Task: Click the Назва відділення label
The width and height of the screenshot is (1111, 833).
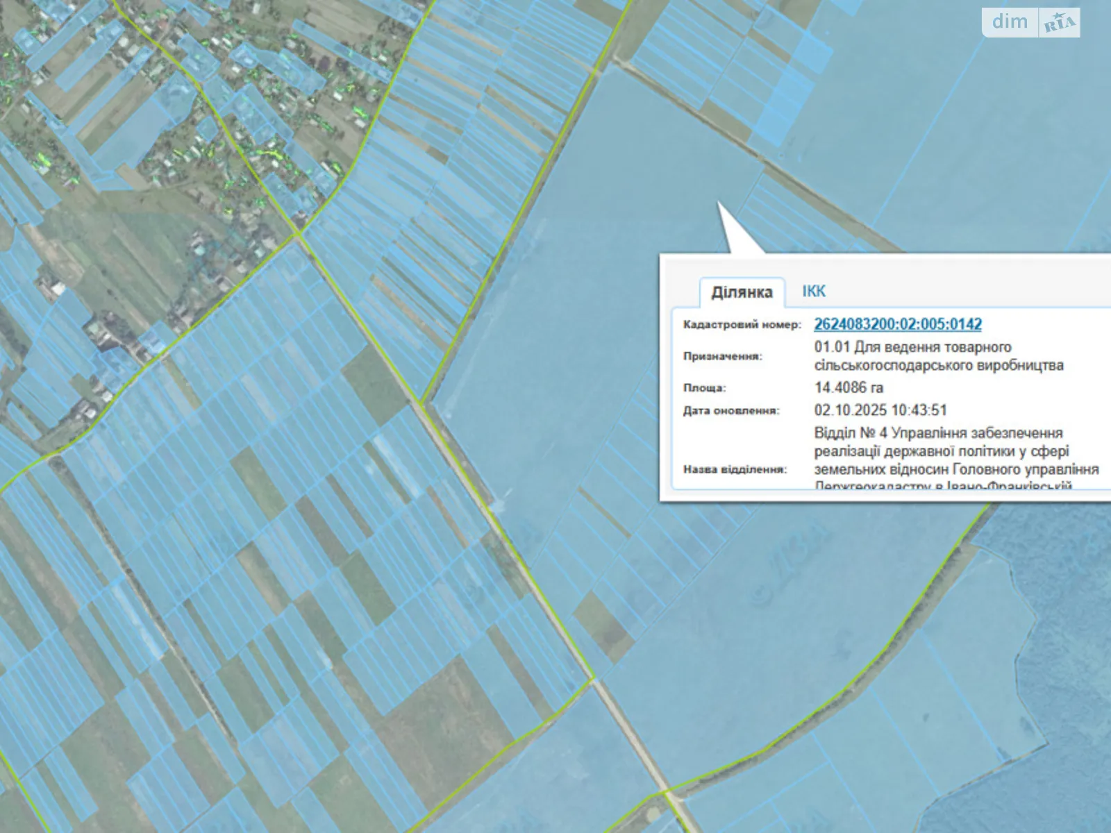Action: (735, 469)
